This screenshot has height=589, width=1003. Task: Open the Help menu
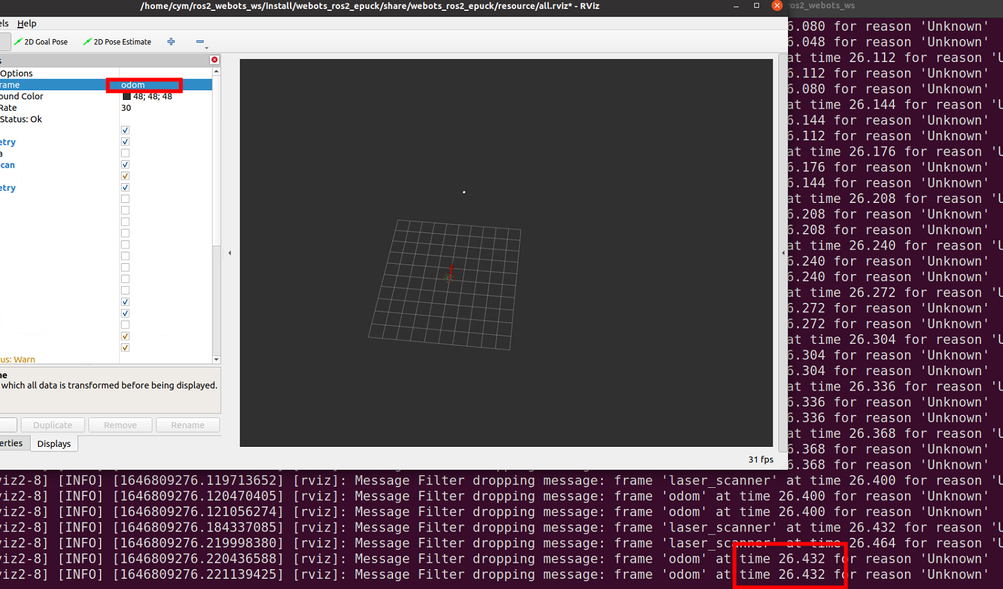27,24
